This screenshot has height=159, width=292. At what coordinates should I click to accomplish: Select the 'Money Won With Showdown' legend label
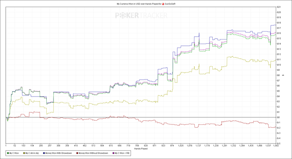point(58,153)
